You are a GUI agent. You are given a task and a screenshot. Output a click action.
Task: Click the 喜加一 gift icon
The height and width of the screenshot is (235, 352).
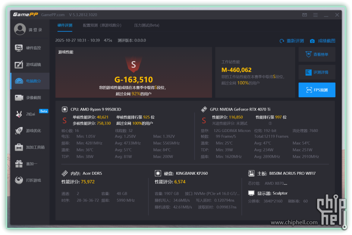tap(19, 164)
